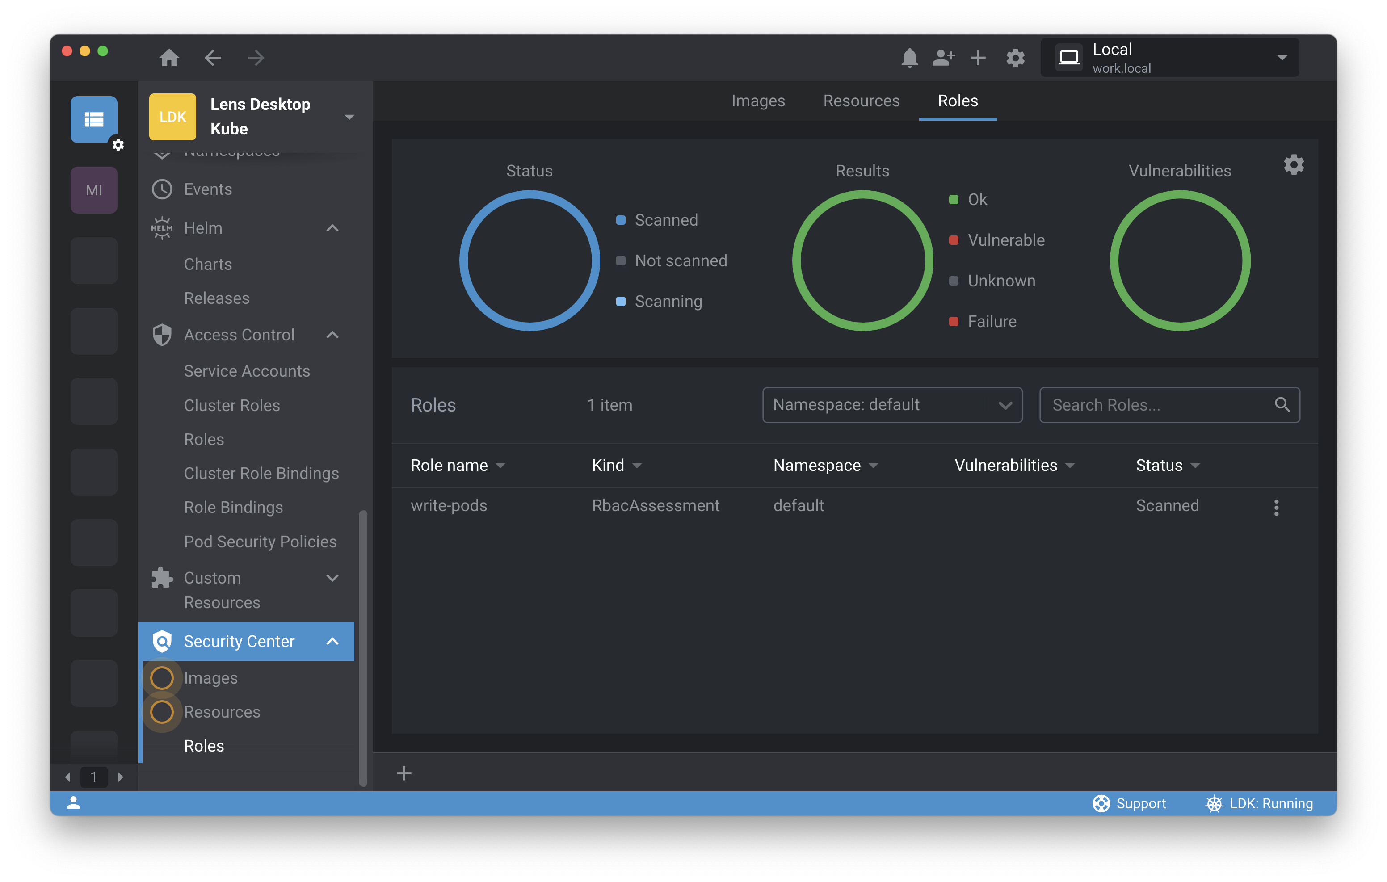Image resolution: width=1387 pixels, height=882 pixels.
Task: Click the search magnifier in Search Roles
Action: pos(1282,404)
